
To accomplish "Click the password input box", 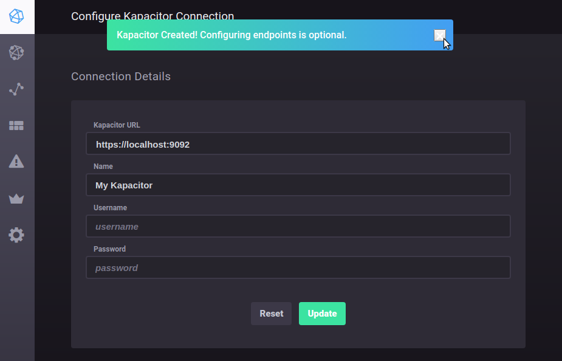I will (298, 267).
